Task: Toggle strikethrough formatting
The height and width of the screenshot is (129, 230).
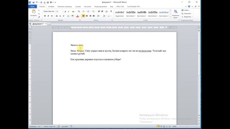Action: coord(57,16)
